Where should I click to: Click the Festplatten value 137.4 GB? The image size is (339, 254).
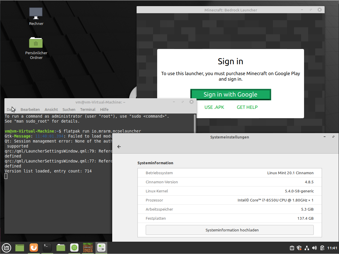click(305, 218)
